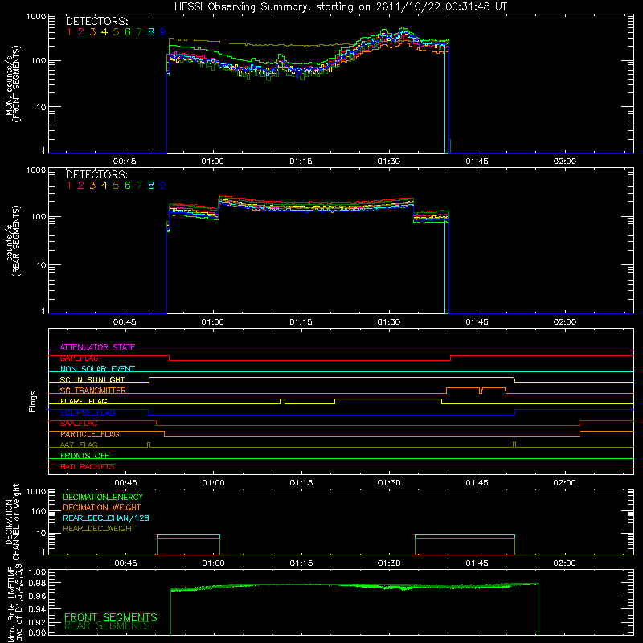Select blue detector 9 in front segments legend
643x643 pixels.
pos(163,32)
